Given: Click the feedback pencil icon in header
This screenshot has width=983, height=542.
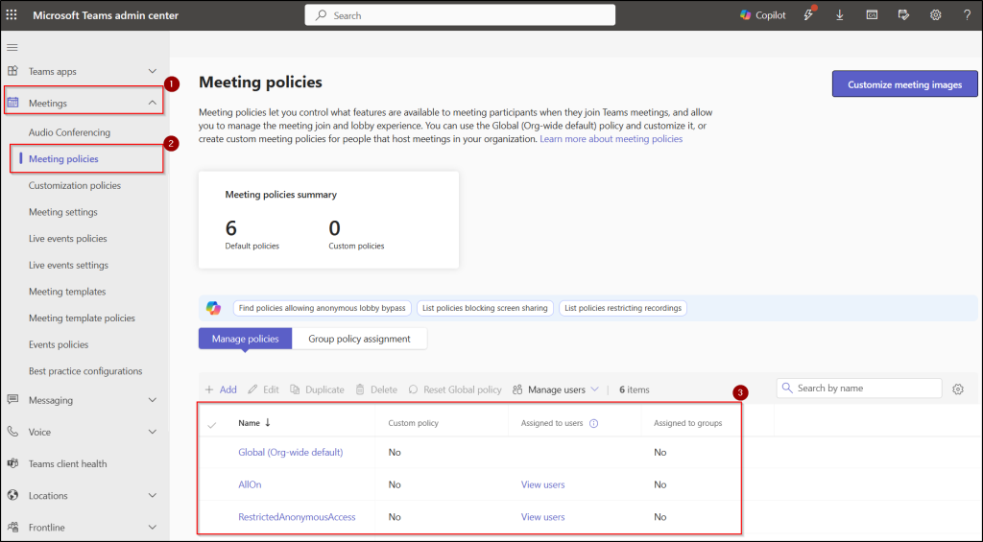Looking at the screenshot, I should pyautogui.click(x=903, y=15).
